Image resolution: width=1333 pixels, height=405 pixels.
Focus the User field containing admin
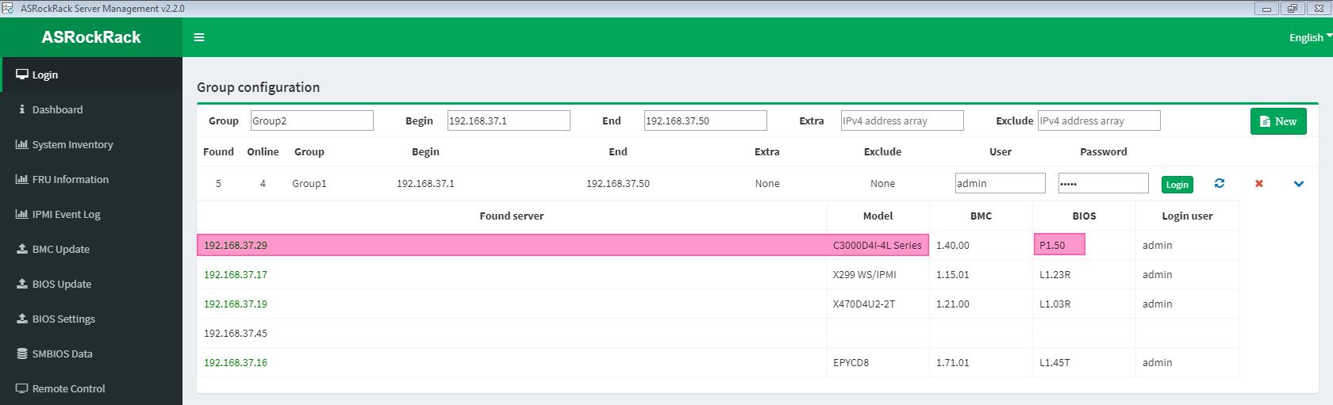(1001, 183)
